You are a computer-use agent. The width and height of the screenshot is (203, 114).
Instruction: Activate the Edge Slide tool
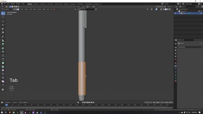tap(3, 74)
